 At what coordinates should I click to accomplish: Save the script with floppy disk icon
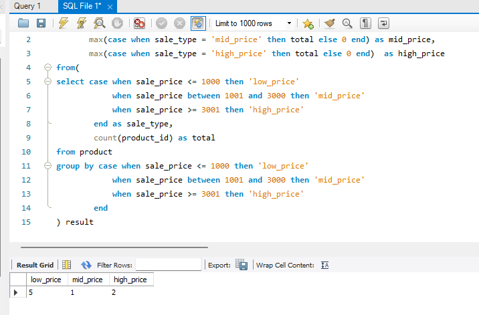[41, 23]
